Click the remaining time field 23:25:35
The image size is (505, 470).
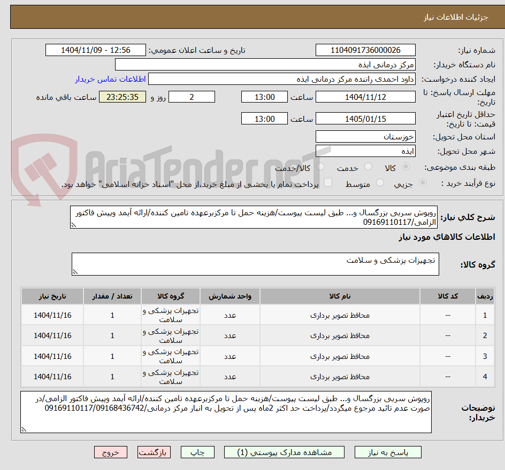pyautogui.click(x=123, y=97)
